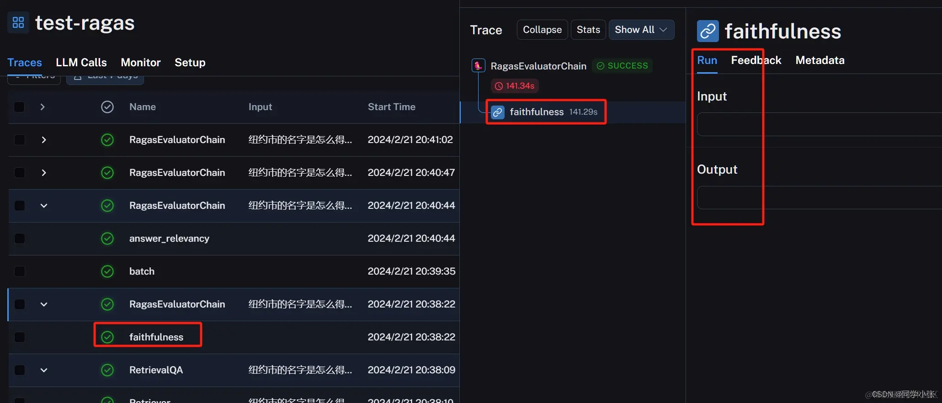The image size is (942, 403).
Task: Check the box for the 20:41:02 RagasEvaluatorChain
Action: (x=19, y=140)
